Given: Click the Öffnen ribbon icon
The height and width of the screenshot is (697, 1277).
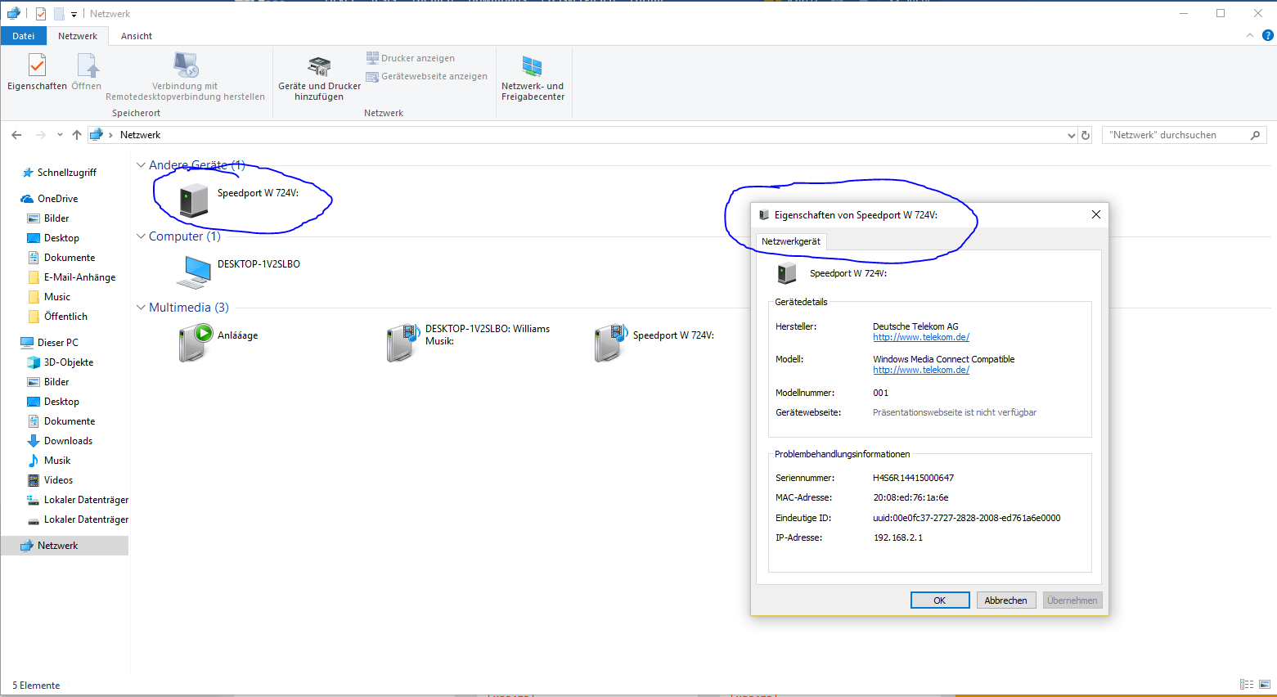Looking at the screenshot, I should (87, 72).
